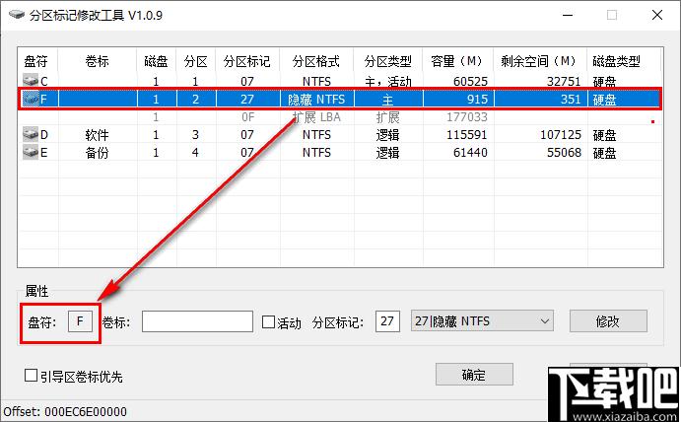Viewport: 681px width, 422px height.
Task: Click the 主，活动 partition type cell
Action: pos(388,81)
